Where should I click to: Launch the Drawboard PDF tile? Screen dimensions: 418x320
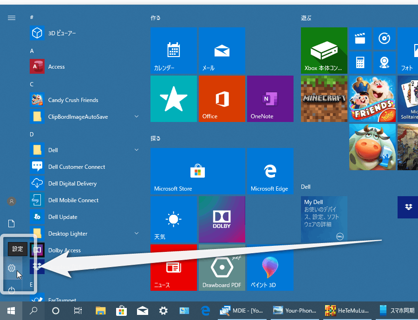coord(222,268)
